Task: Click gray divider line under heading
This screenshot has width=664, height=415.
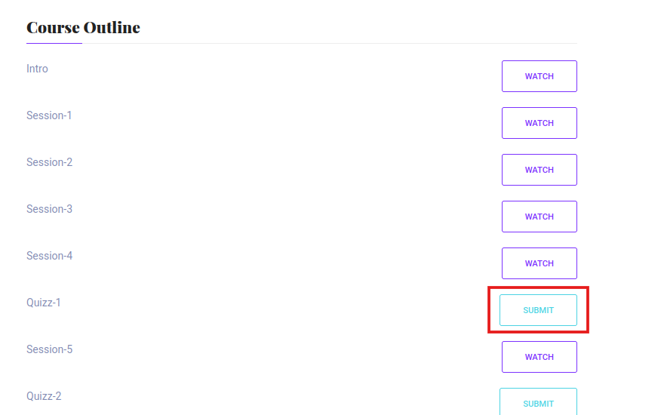Action: pos(340,44)
